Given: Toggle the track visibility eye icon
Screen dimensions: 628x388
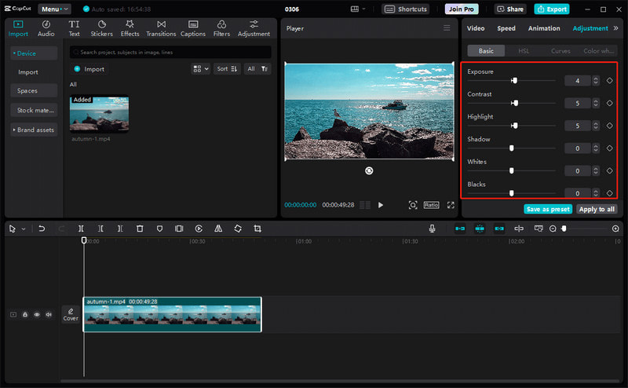Looking at the screenshot, I should point(37,315).
